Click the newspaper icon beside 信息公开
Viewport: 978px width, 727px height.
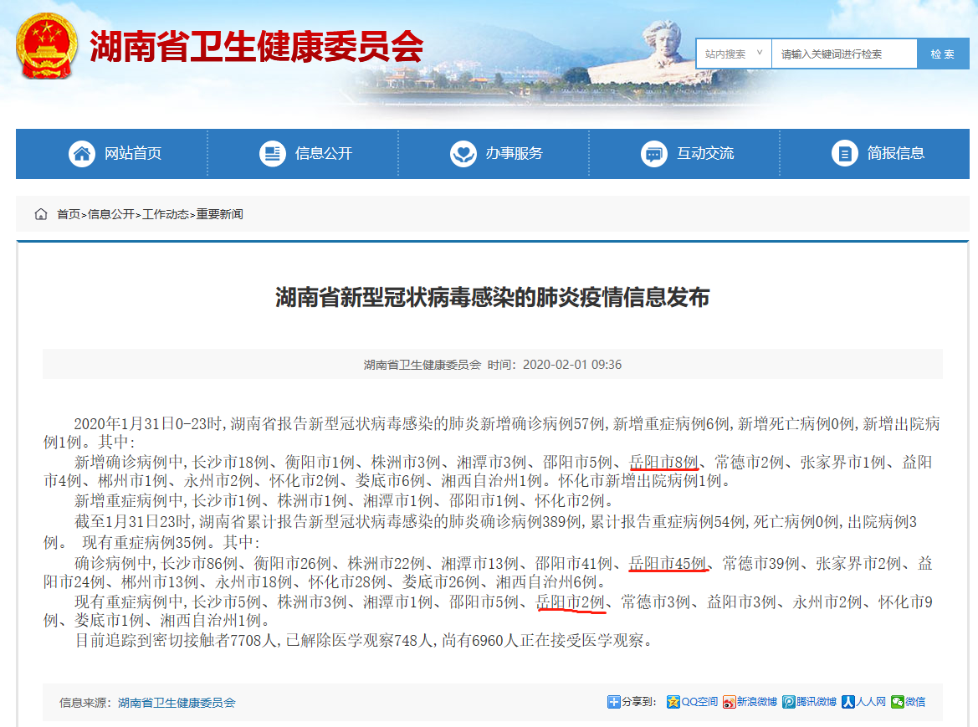(273, 153)
